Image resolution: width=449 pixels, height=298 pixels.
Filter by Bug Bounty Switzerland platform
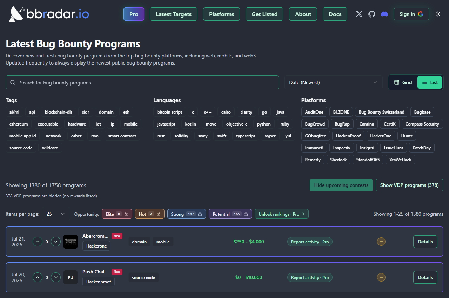coord(382,112)
